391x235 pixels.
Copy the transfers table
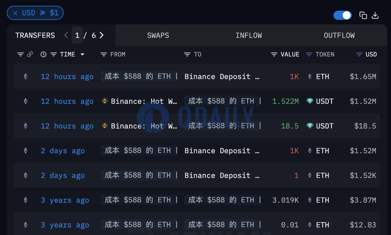pyautogui.click(x=363, y=15)
